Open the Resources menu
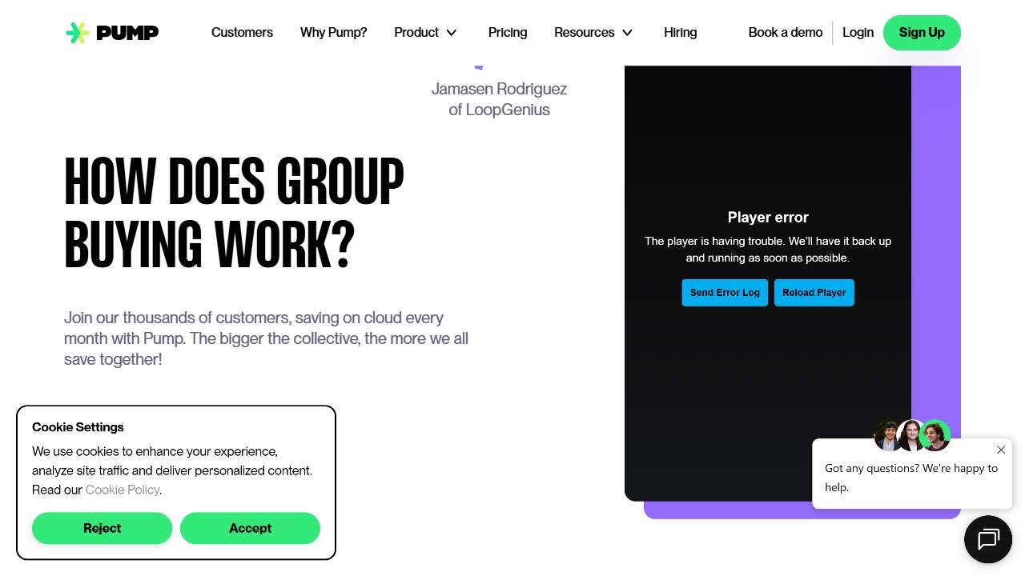Screen dimensions: 1025x576 click(x=585, y=33)
